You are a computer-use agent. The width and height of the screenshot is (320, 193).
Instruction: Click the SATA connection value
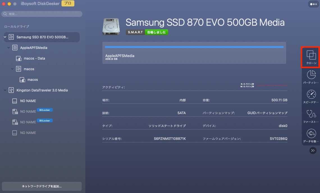click(x=181, y=113)
